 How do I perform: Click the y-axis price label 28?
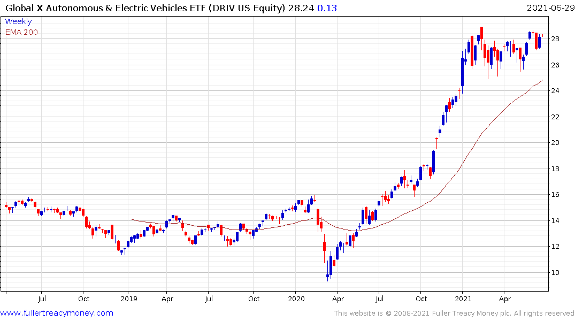(x=555, y=39)
